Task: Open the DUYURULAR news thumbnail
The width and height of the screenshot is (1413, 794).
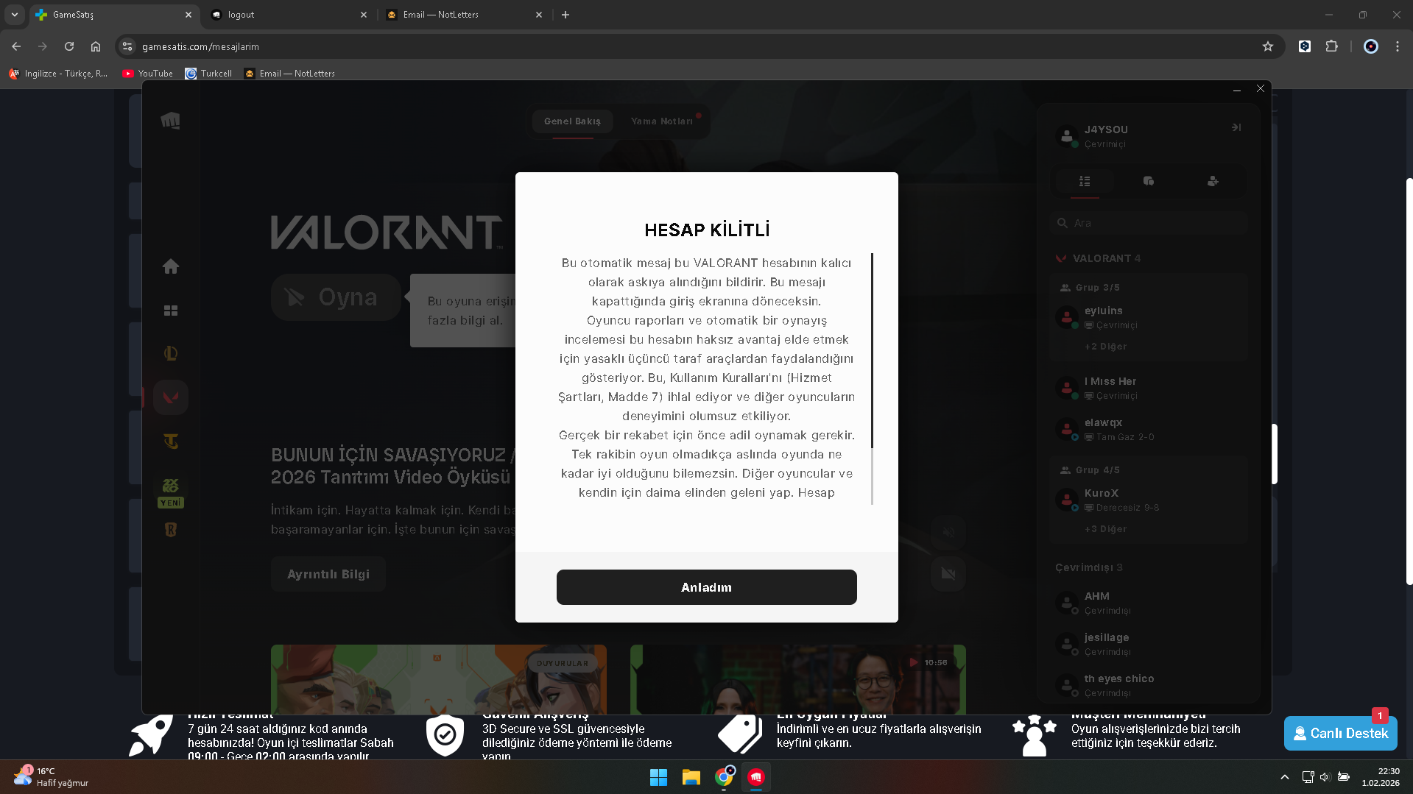Action: point(439,679)
